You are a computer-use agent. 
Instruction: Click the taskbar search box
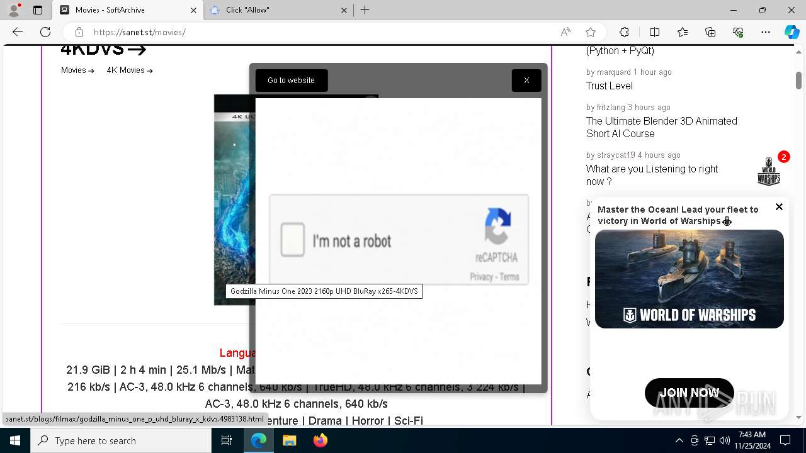tap(121, 440)
